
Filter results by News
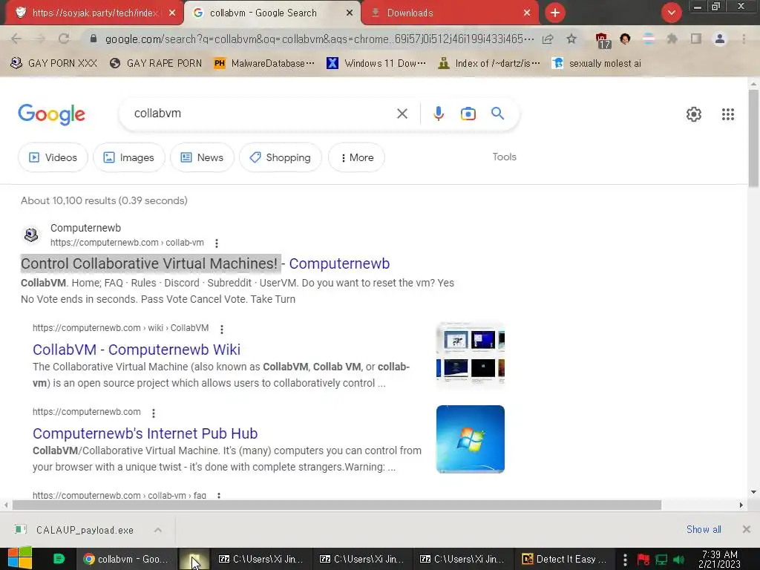202,157
